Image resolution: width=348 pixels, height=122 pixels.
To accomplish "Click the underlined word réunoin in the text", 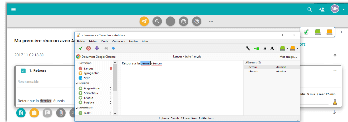I will click(157, 63).
